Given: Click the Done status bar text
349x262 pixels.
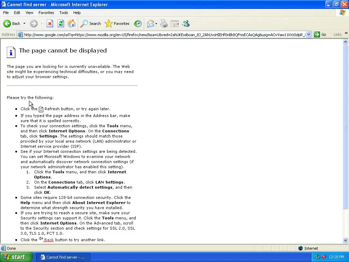Looking at the screenshot, I should pos(11,248).
